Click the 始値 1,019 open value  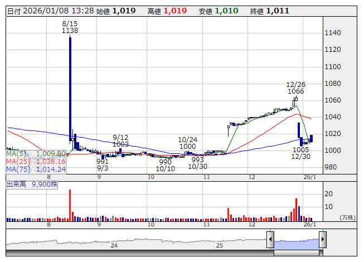click(116, 11)
